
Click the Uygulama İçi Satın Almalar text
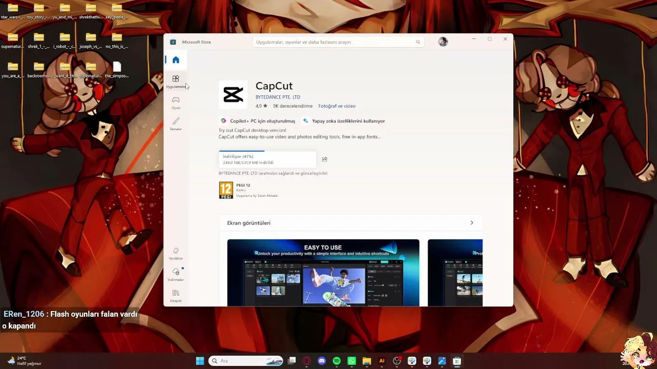point(257,196)
